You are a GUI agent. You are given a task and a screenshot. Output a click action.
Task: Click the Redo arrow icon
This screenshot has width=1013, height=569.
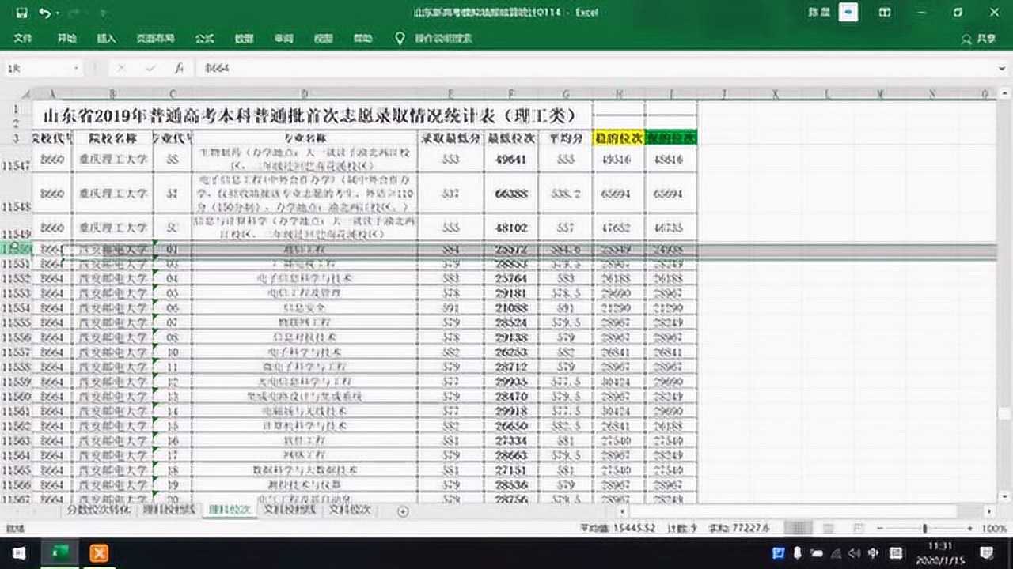(74, 13)
